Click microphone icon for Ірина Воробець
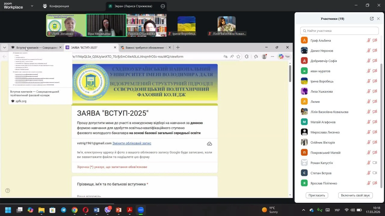 tap(368, 81)
